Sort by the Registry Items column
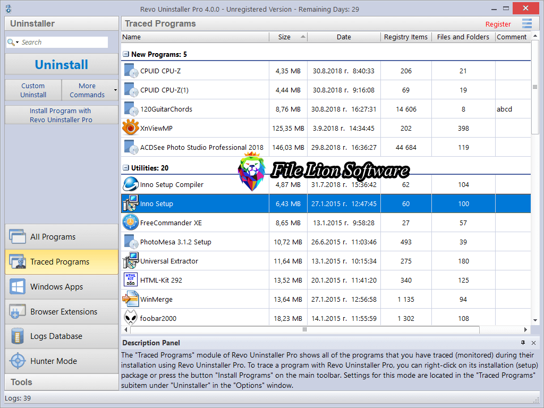This screenshot has width=544, height=408. pos(406,37)
